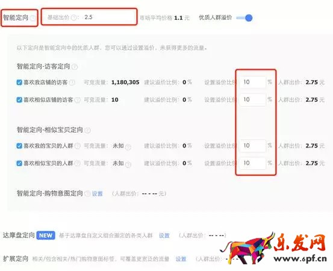Open 设置 link for 购物意图定向

(x=98, y=194)
